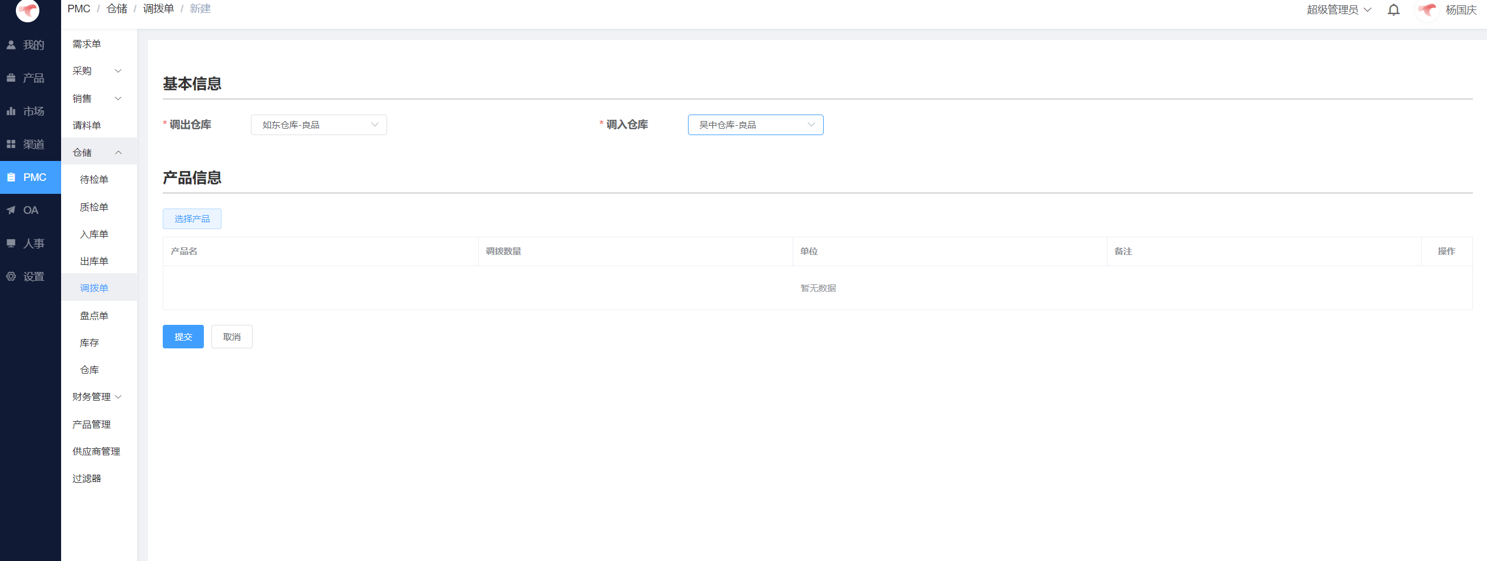Click 仓储 in the breadcrumb
1487x561 pixels.
117,9
